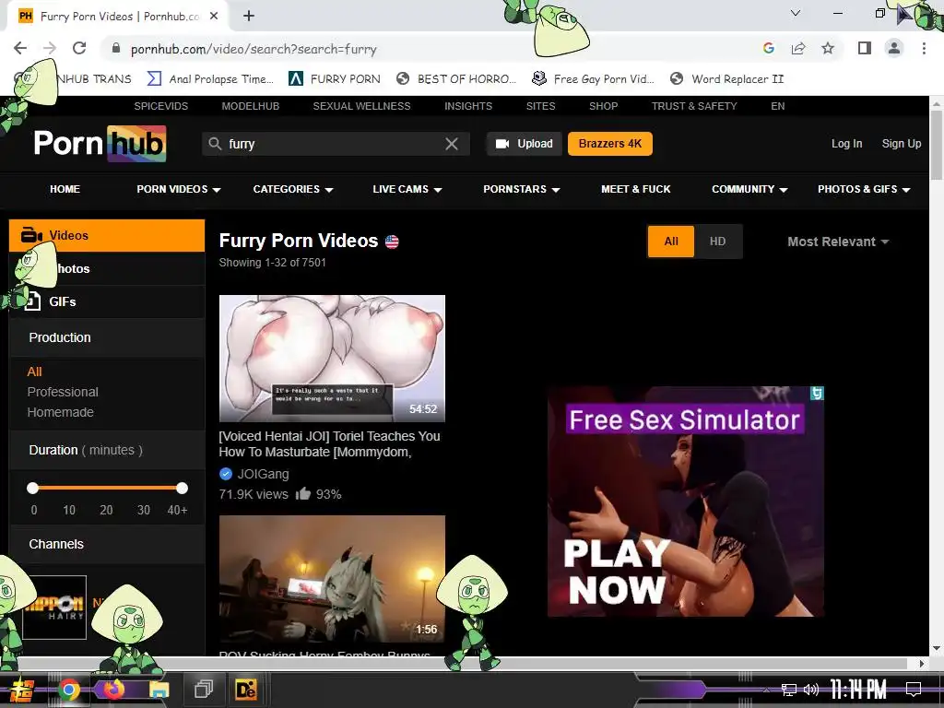Open Chrome from the taskbar
The height and width of the screenshot is (708, 944).
pos(68,690)
